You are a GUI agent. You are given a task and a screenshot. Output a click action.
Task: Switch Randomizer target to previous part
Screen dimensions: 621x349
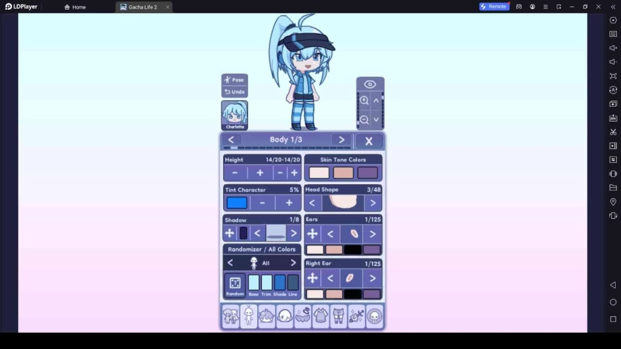(x=230, y=263)
